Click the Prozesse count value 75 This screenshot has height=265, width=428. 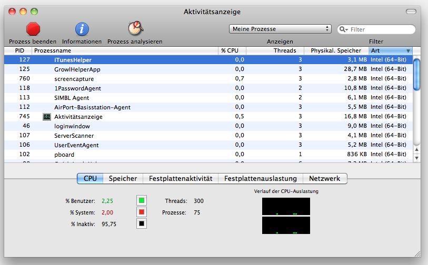[197, 212]
